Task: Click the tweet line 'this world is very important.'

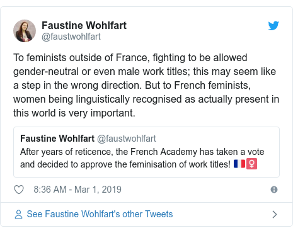Action: coord(74,113)
